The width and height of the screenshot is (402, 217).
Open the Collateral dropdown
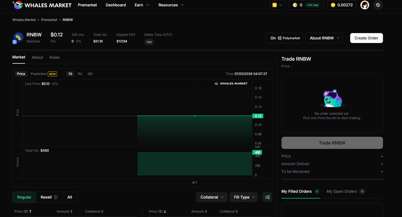coord(211,197)
